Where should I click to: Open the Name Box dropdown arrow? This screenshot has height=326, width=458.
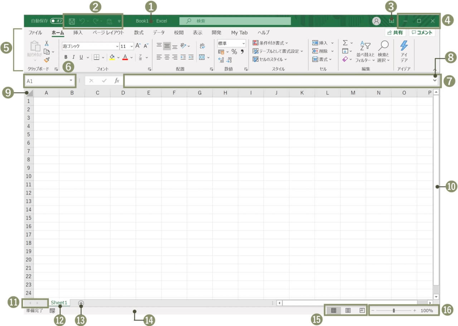71,81
